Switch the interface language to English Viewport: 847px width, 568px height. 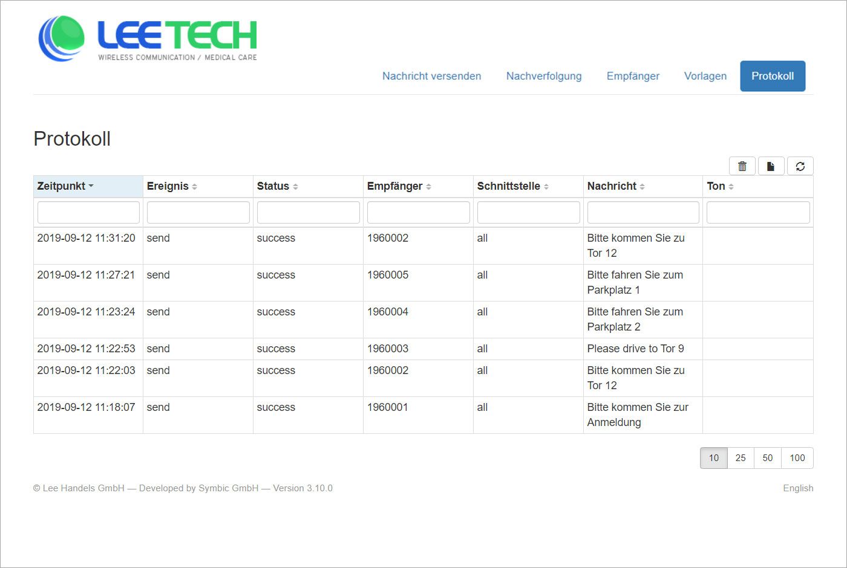(797, 488)
